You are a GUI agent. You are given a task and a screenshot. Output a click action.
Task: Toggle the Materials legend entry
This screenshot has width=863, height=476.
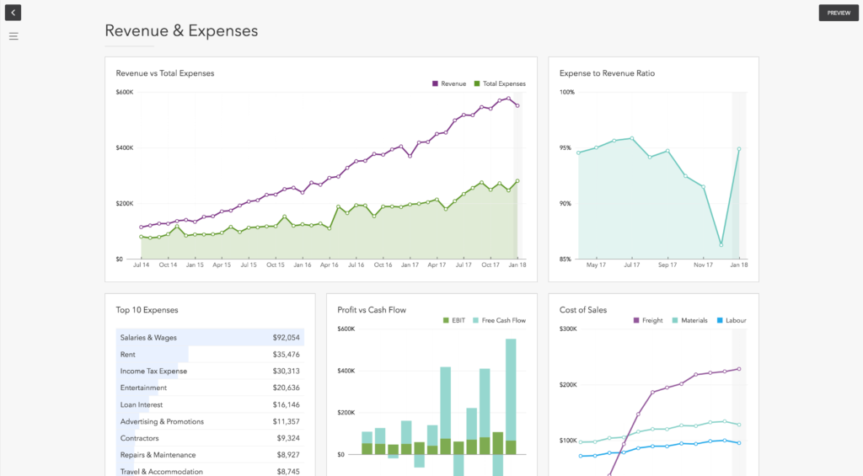689,321
